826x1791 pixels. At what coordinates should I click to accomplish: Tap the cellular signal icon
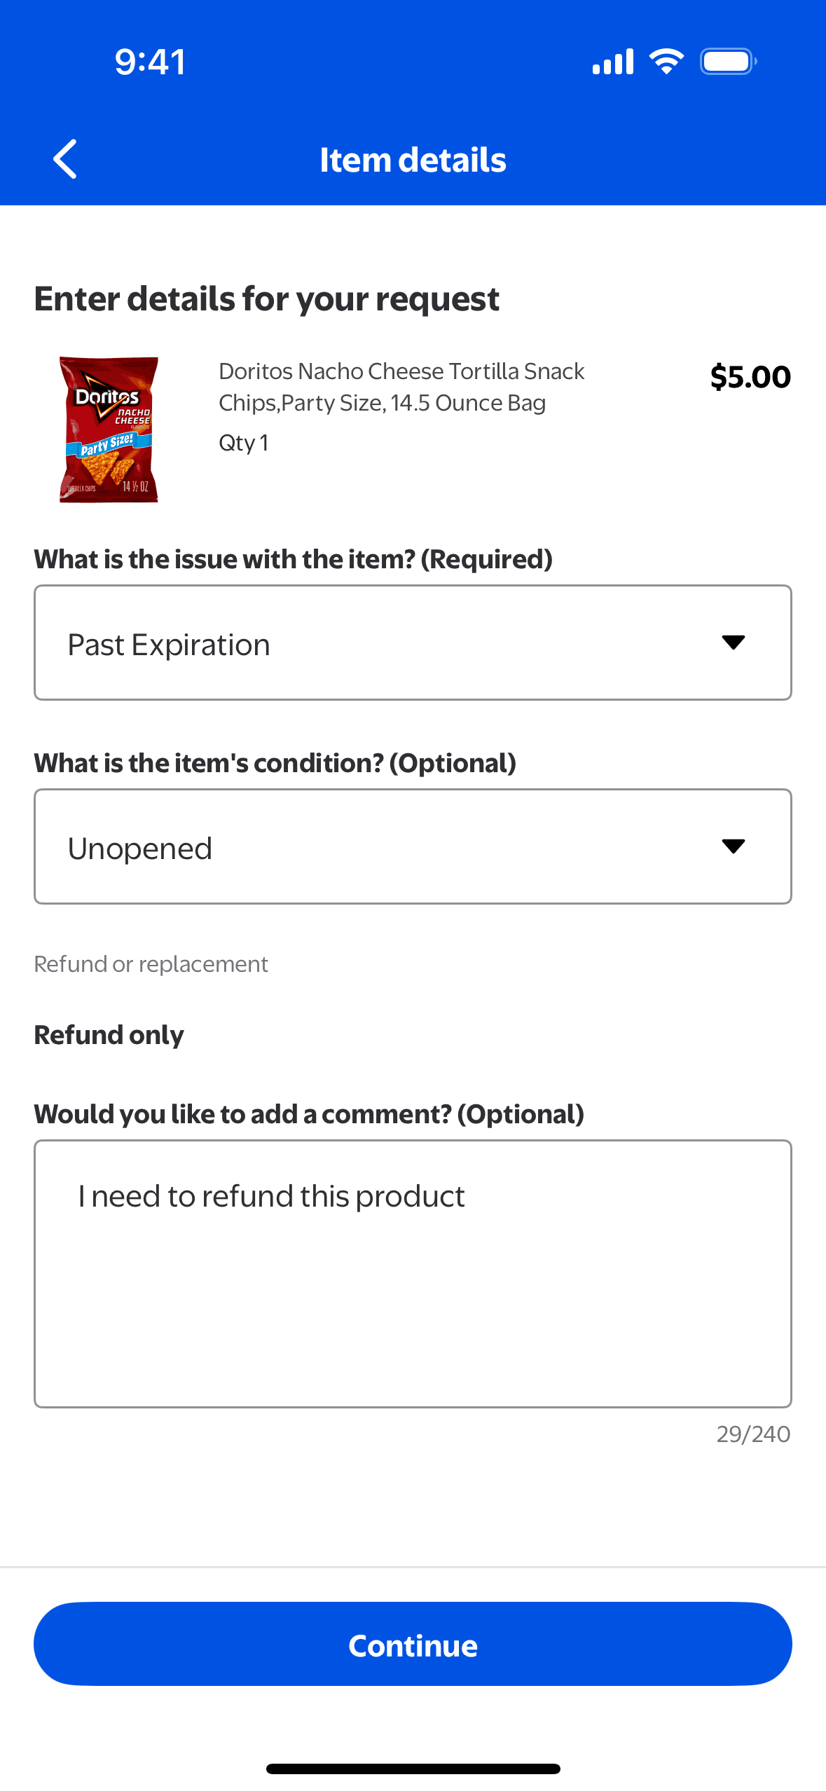(x=613, y=62)
